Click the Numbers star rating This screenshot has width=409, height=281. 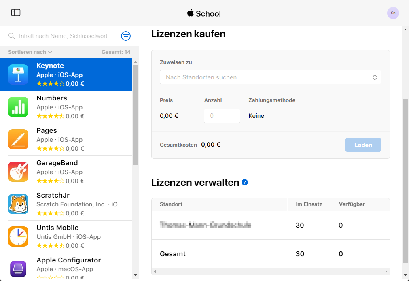(50, 116)
